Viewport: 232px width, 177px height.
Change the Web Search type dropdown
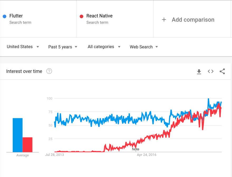click(x=144, y=47)
